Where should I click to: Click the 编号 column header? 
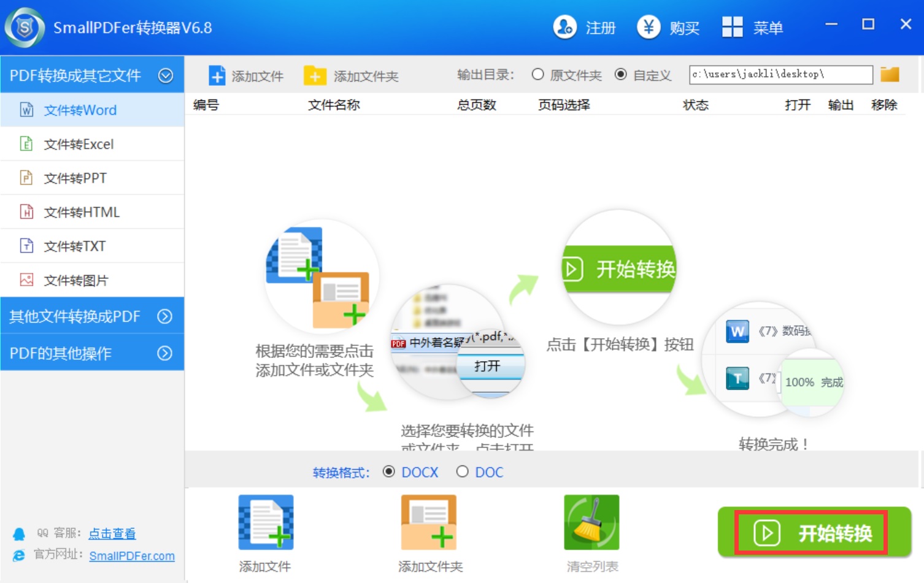click(206, 105)
